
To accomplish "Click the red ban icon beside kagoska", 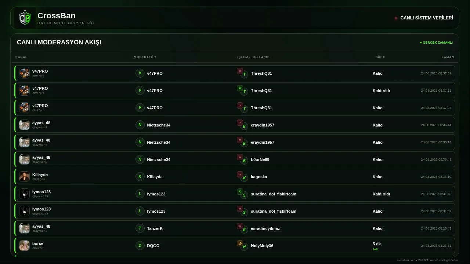I will (240, 175).
